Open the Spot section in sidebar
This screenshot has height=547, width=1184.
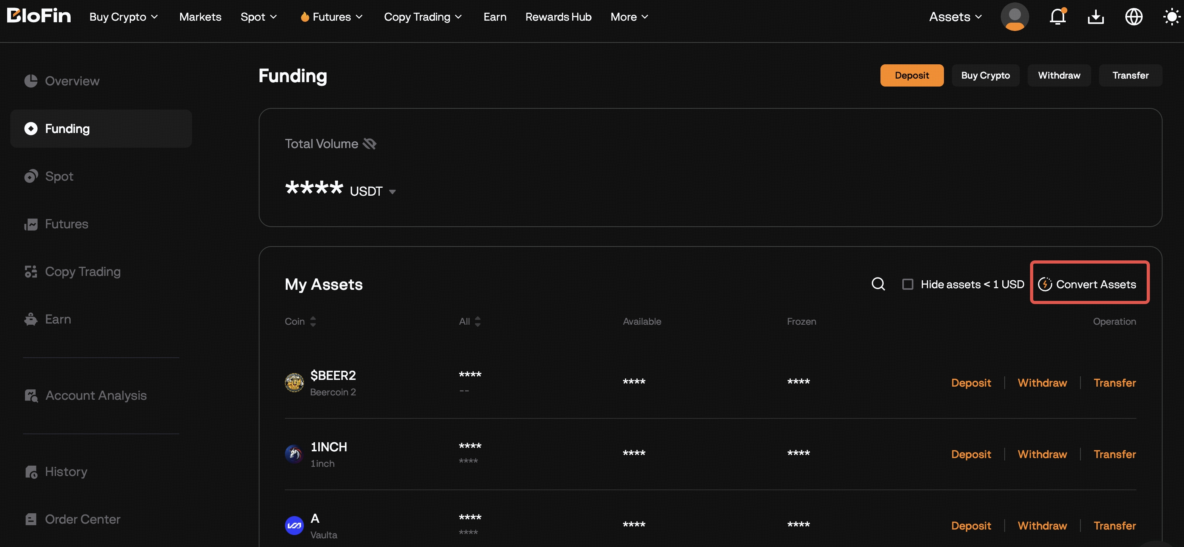coord(59,176)
